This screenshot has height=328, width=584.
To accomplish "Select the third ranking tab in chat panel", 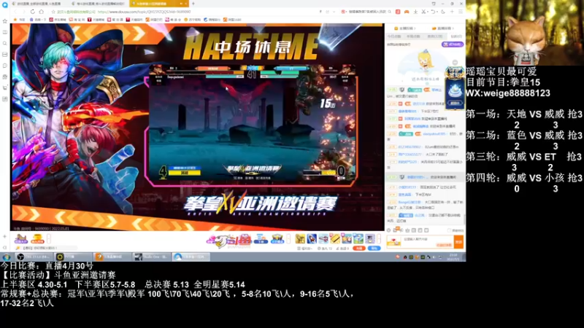I will (x=434, y=36).
